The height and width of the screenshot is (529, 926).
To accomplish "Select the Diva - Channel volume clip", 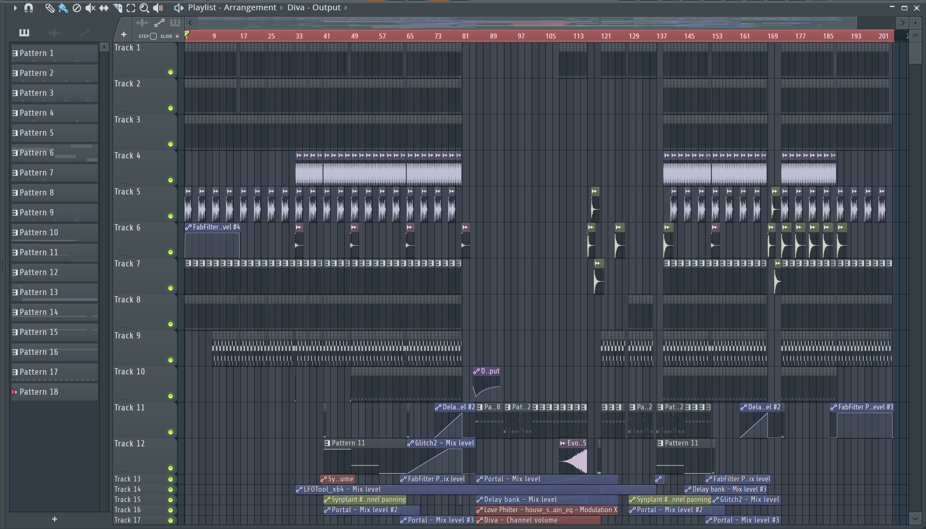I will point(538,520).
